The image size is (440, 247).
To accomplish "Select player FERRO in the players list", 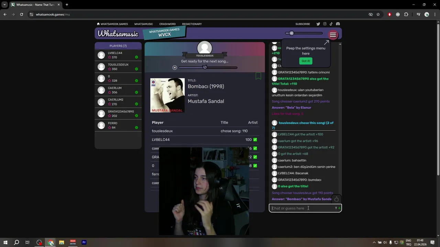I will (118, 125).
